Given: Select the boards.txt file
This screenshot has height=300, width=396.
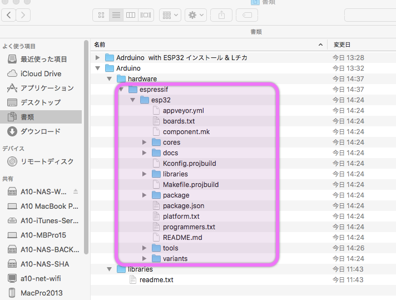Looking at the screenshot, I should 179,121.
